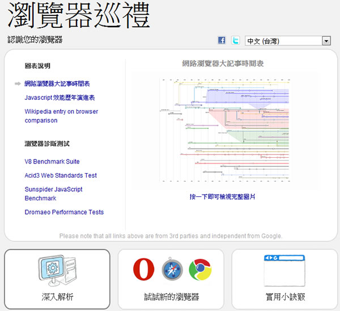Share the page via the Facebook icon
This screenshot has height=311, width=340.
point(222,40)
